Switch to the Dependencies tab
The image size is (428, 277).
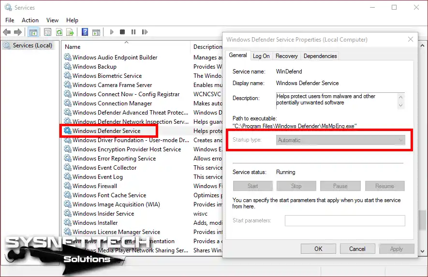pyautogui.click(x=320, y=56)
